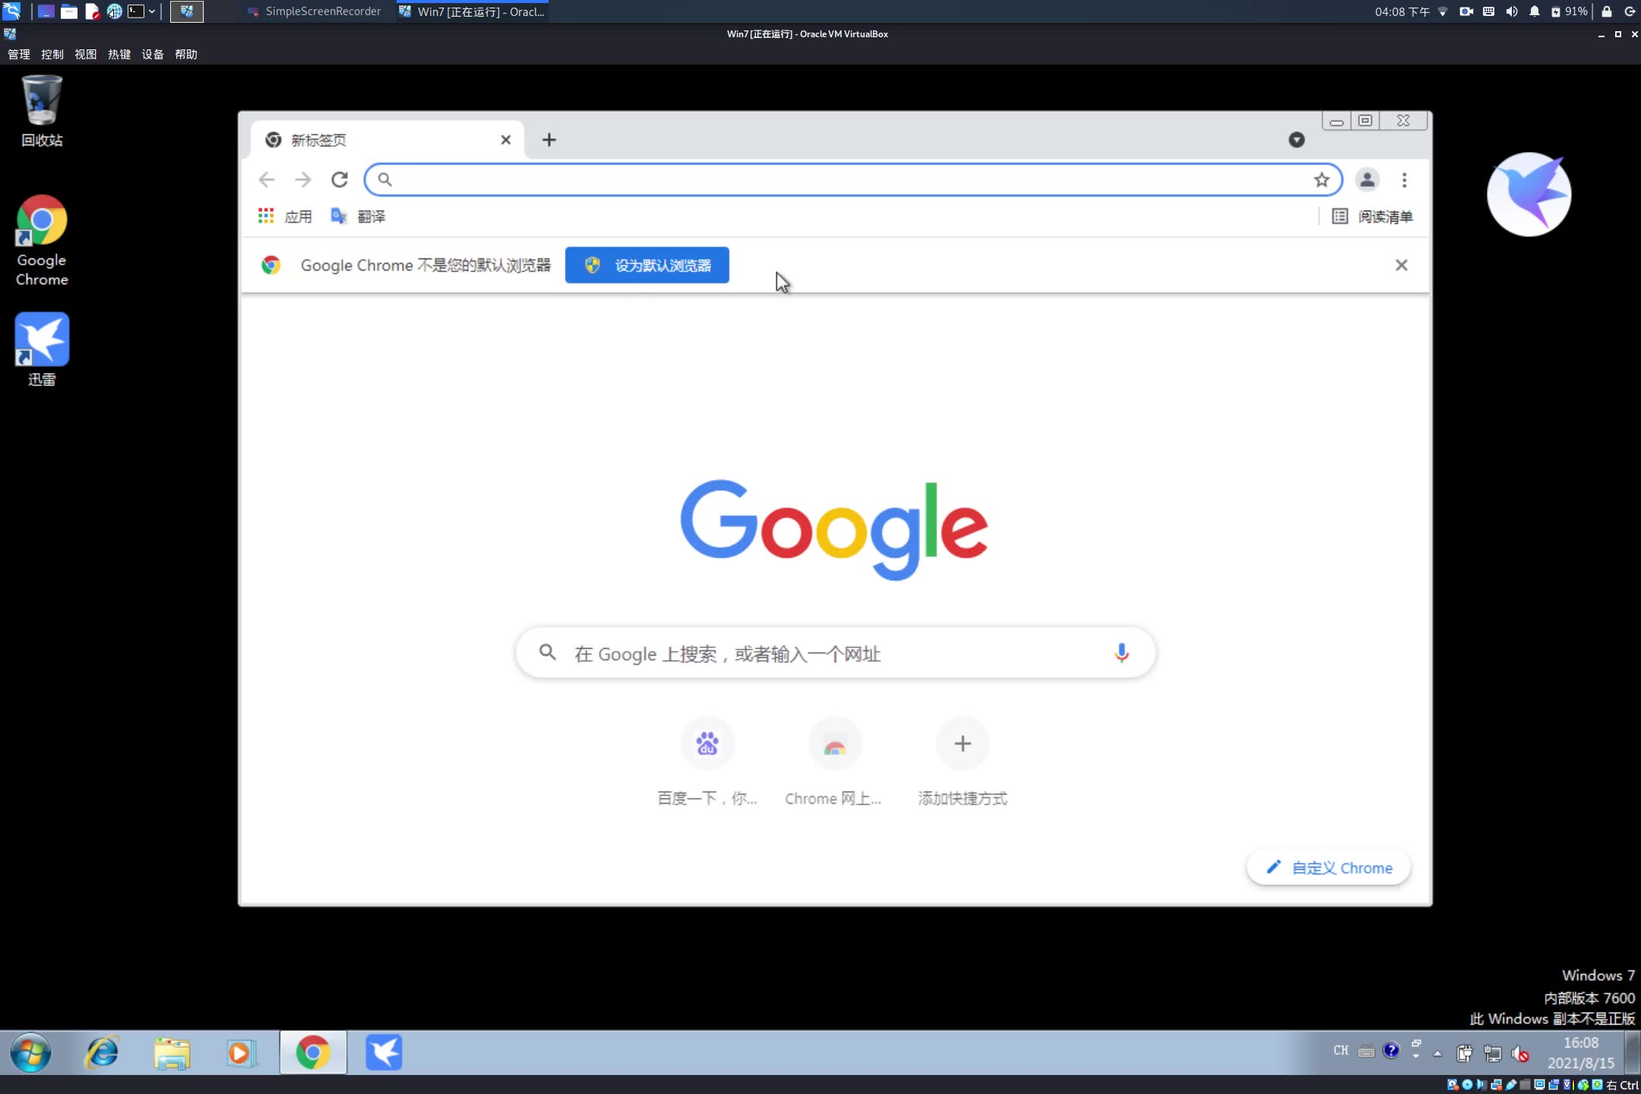This screenshot has height=1094, width=1641.
Task: Open 应用 (Apps) shortcut in bookmarks bar
Action: tap(283, 216)
